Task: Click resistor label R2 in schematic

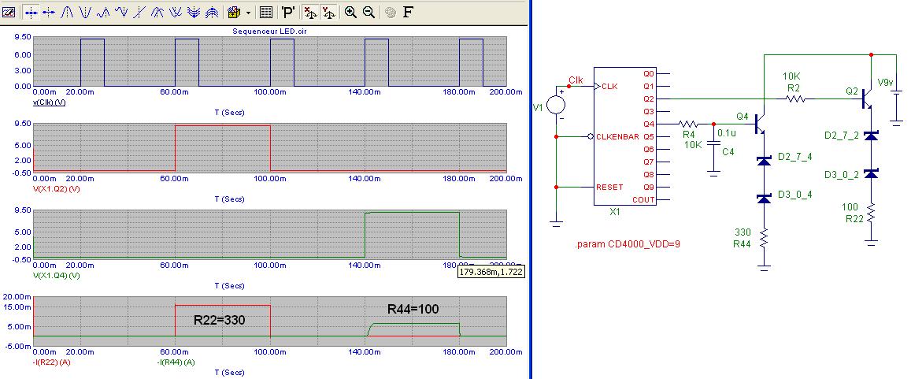Action: [794, 87]
